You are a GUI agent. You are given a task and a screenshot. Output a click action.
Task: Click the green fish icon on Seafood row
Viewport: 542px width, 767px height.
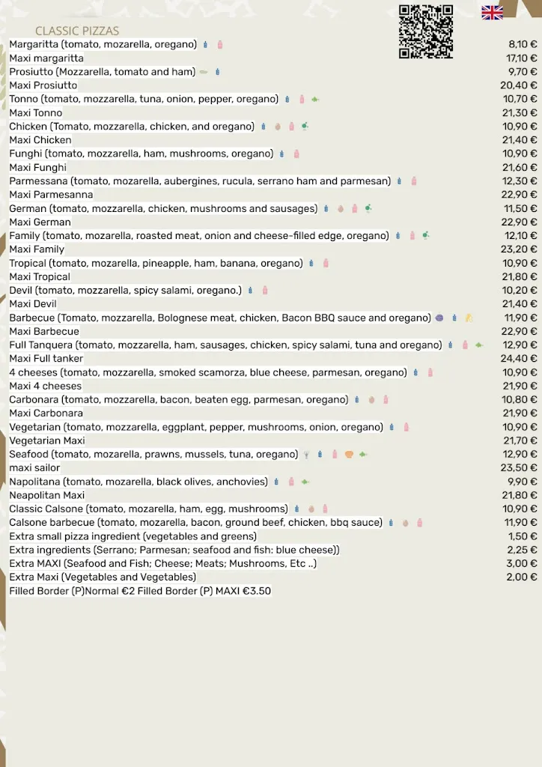363,455
